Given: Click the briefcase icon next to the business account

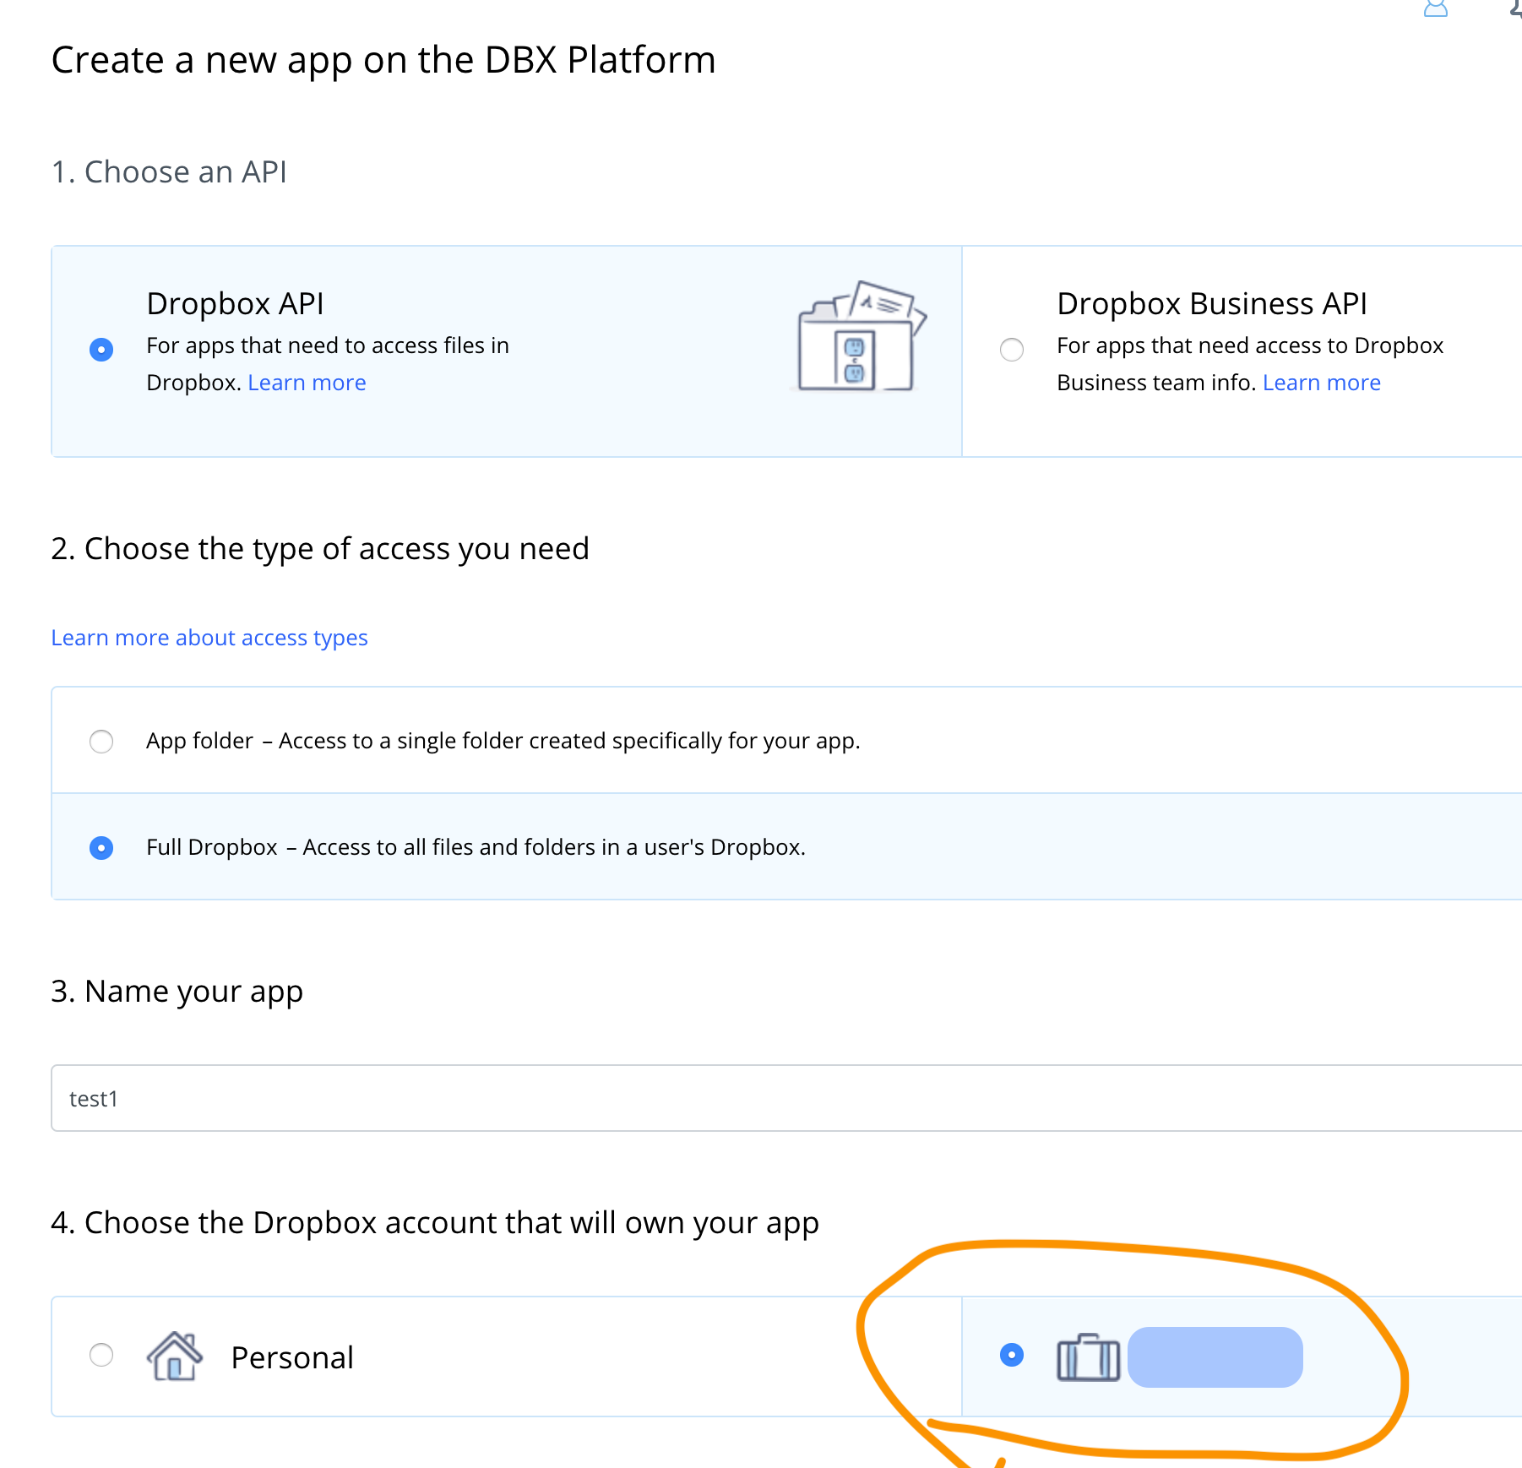Looking at the screenshot, I should [1089, 1357].
